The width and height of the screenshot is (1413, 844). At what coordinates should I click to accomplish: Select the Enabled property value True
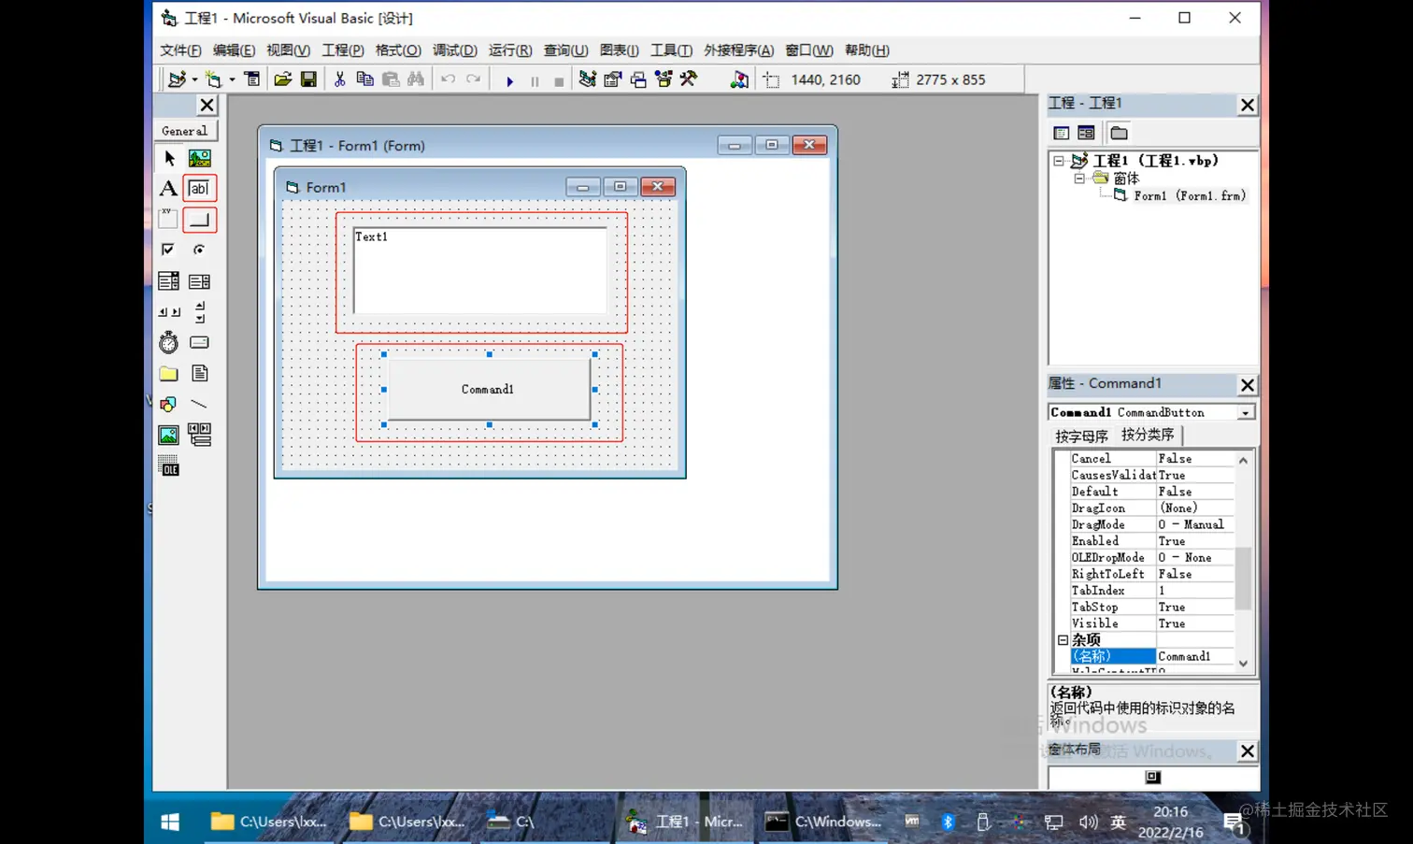[x=1195, y=541]
